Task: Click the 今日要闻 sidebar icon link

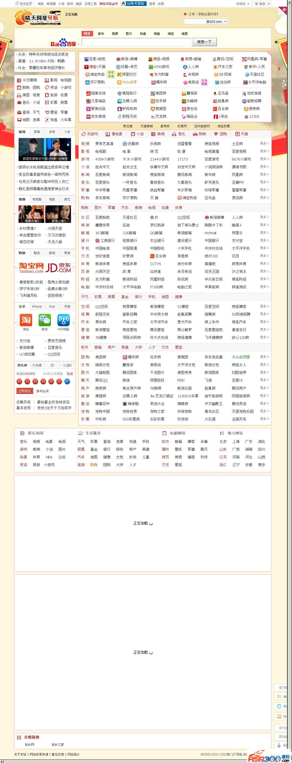Action: tap(27, 80)
